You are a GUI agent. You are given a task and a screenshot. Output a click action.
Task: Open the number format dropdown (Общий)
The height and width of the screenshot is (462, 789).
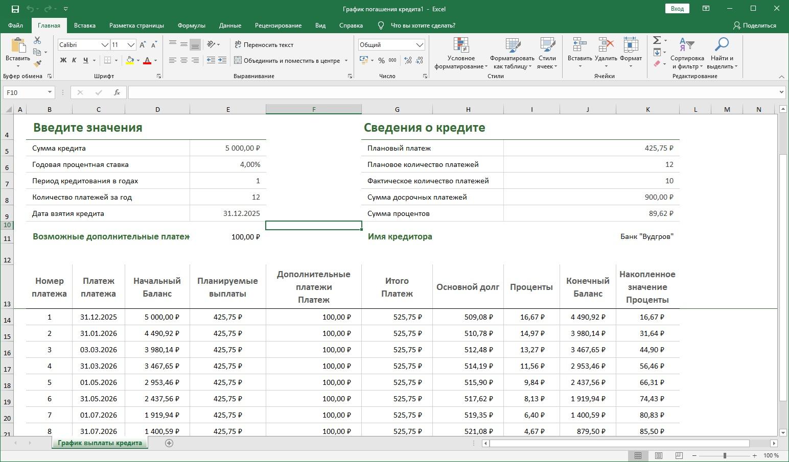[420, 45]
